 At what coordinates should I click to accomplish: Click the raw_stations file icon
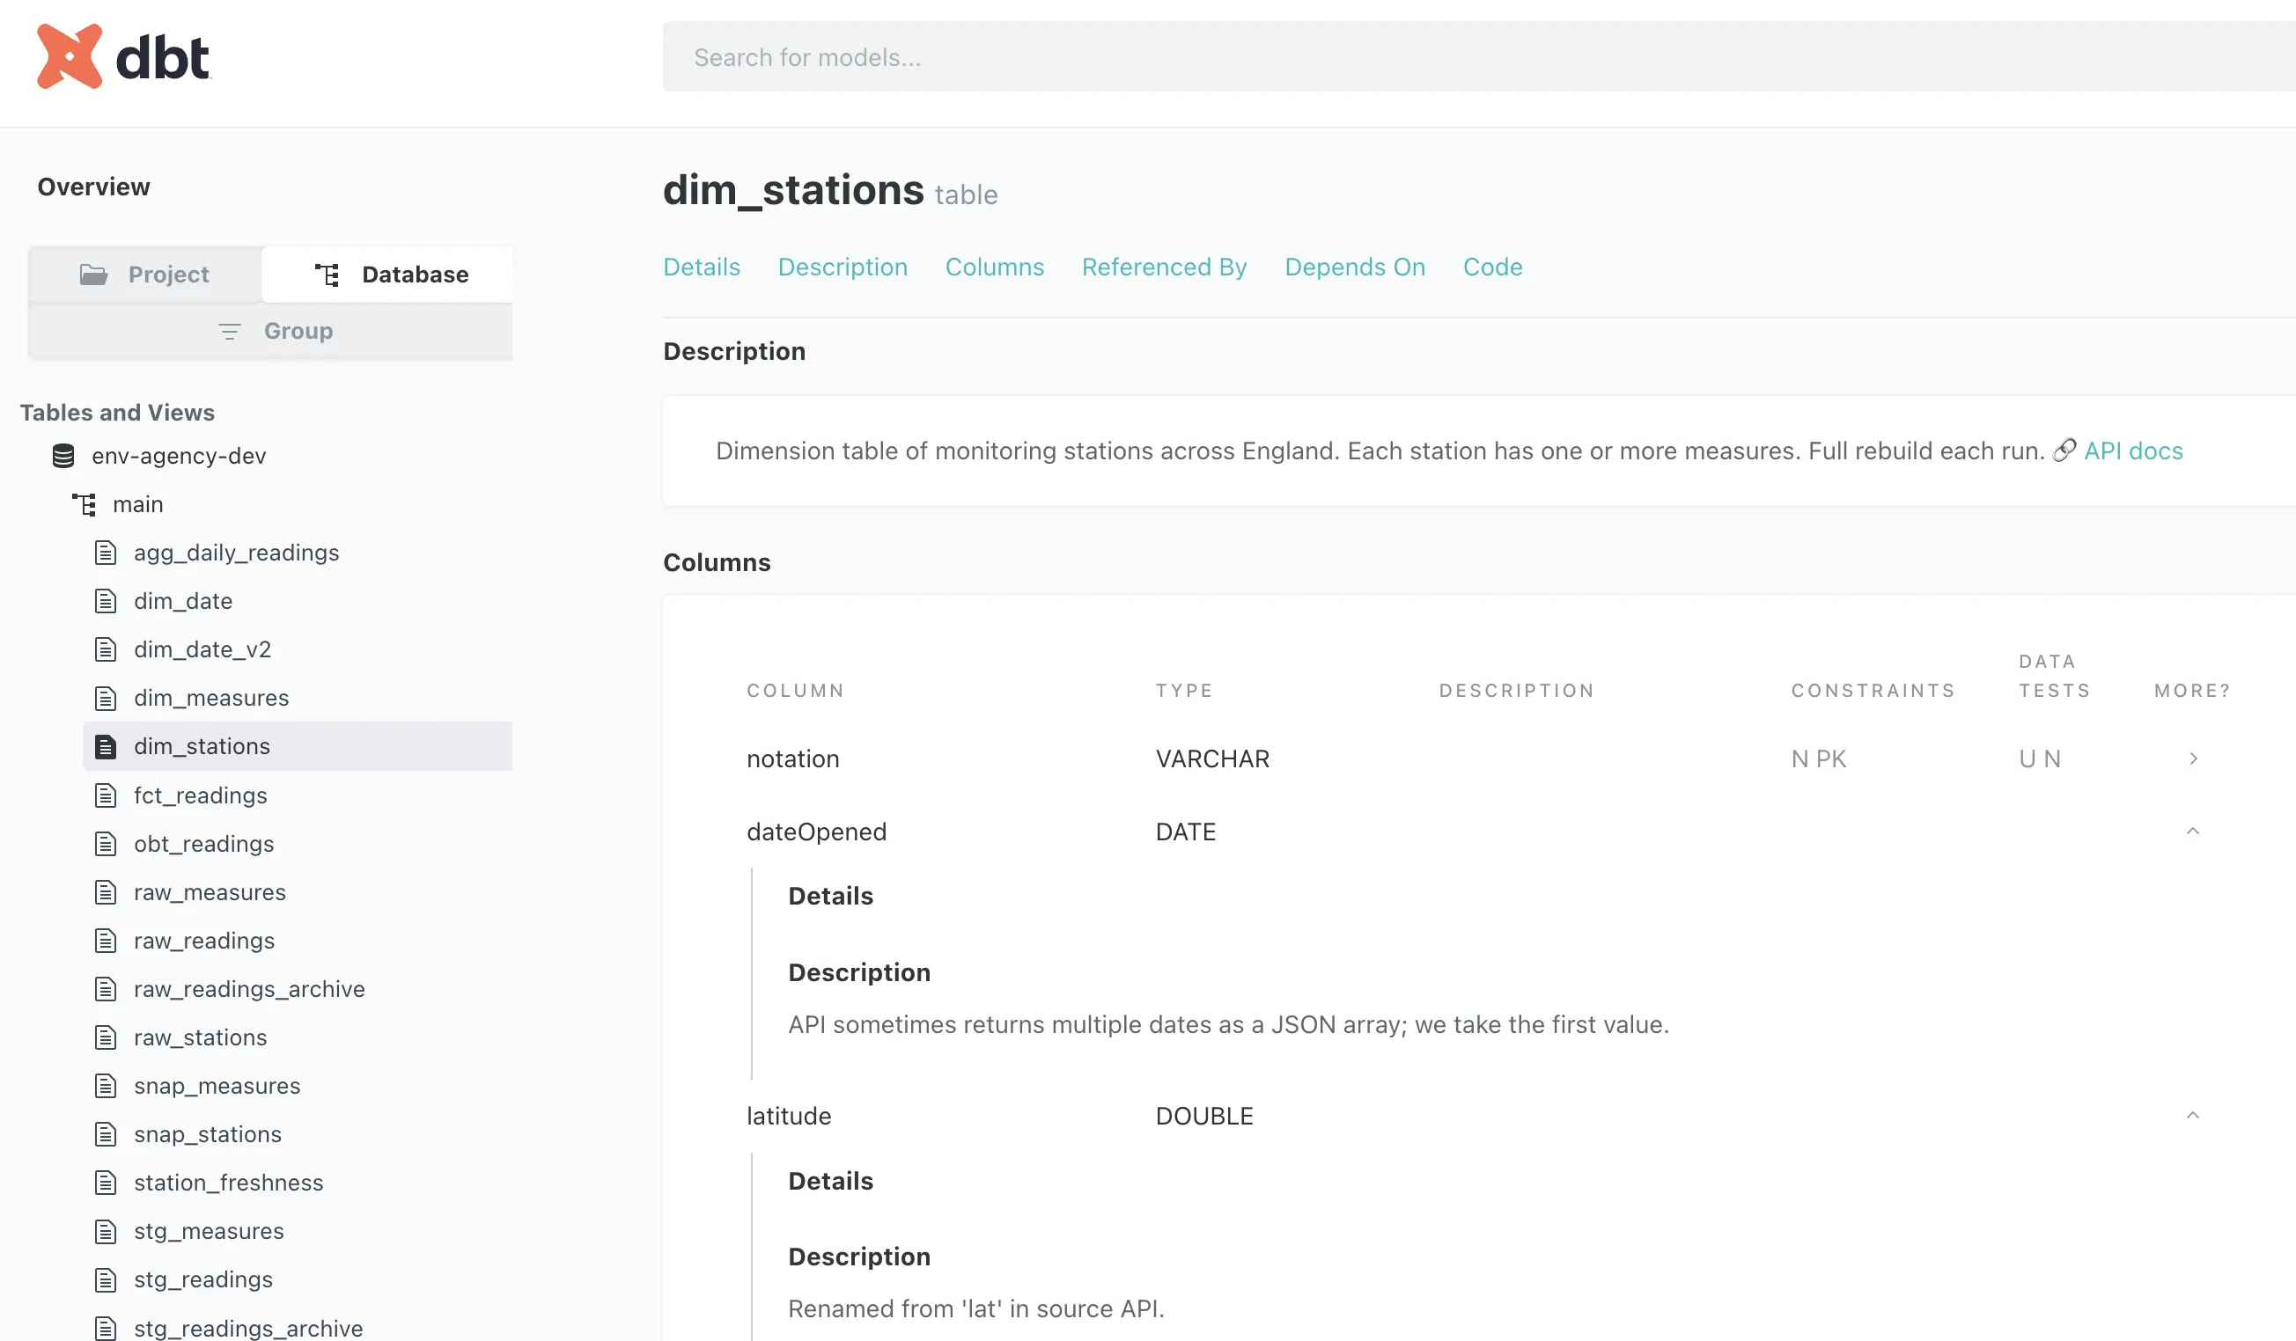click(106, 1037)
